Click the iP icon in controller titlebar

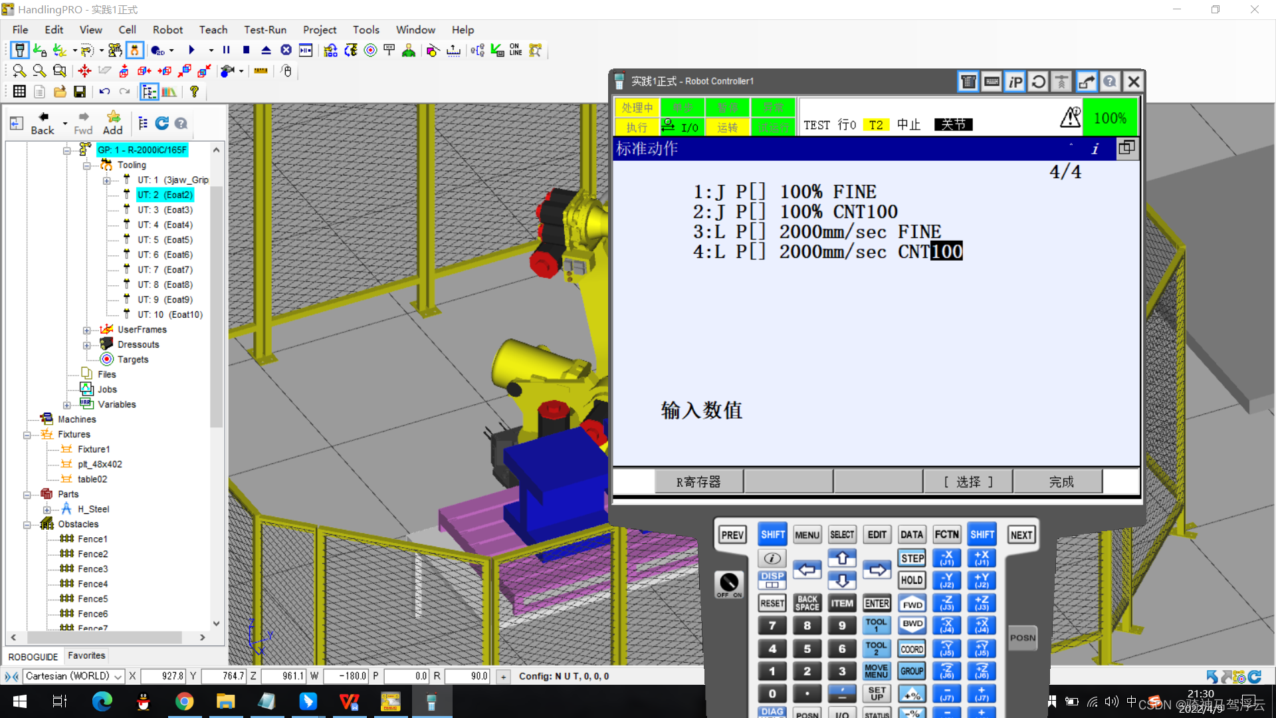click(1015, 82)
